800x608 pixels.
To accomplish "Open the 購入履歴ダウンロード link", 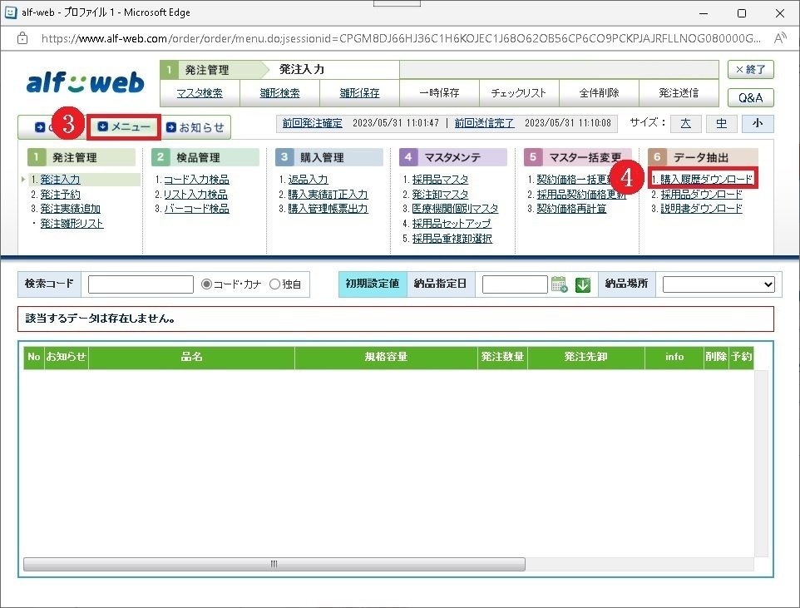I will coord(705,178).
